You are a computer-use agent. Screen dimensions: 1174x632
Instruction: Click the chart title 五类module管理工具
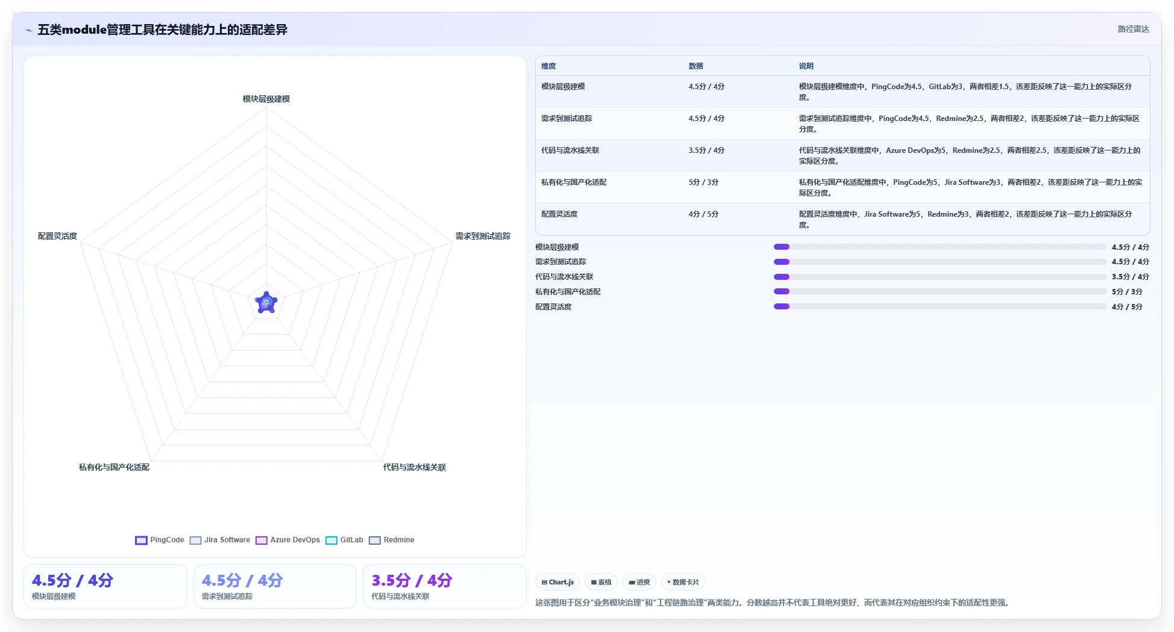pyautogui.click(x=163, y=29)
